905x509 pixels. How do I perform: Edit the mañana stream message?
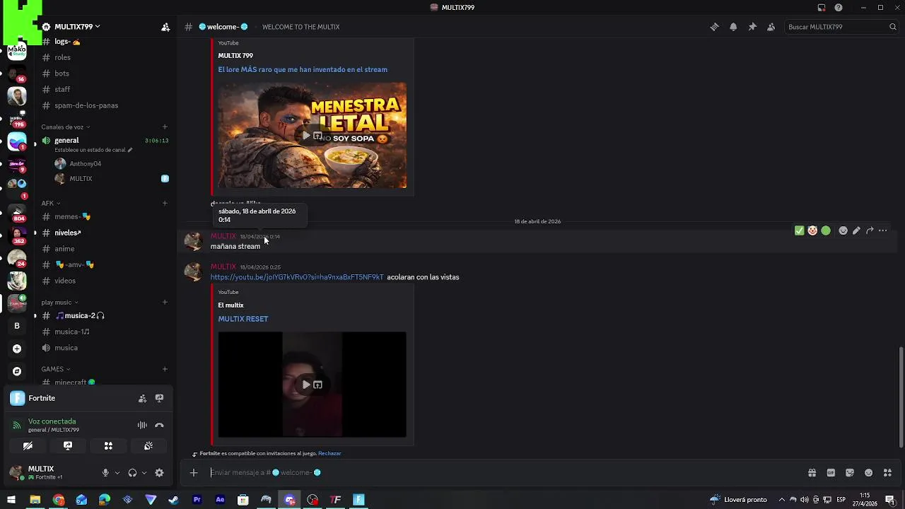[x=856, y=230]
